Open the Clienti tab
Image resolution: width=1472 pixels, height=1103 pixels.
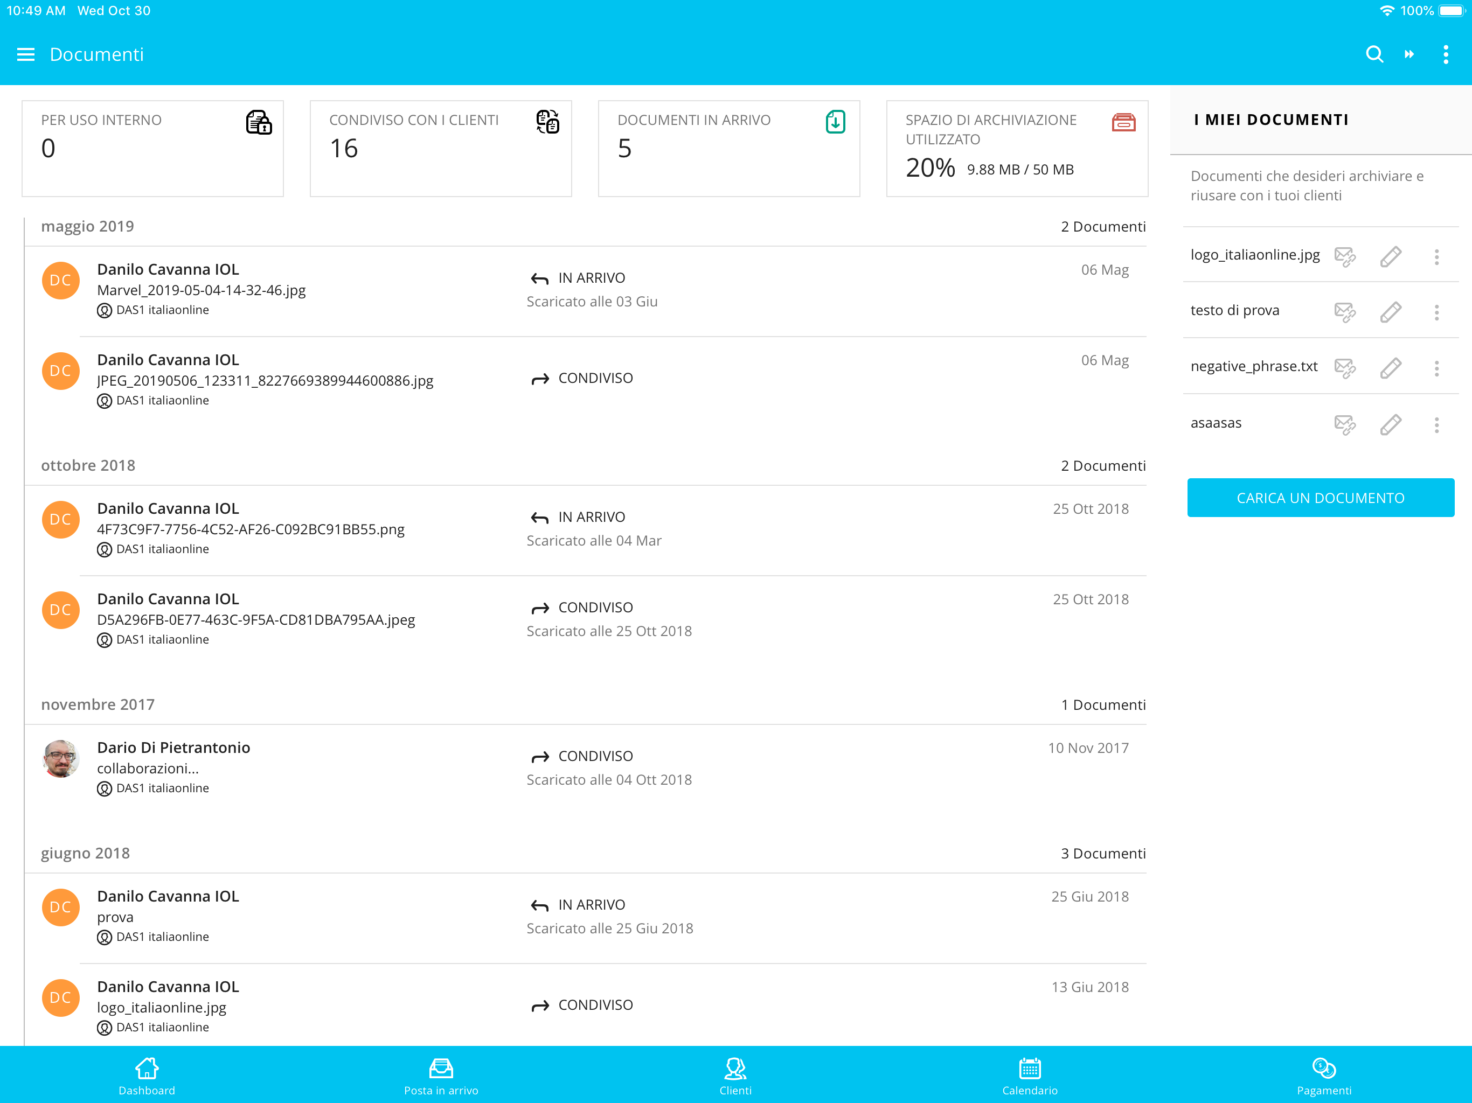click(x=735, y=1077)
